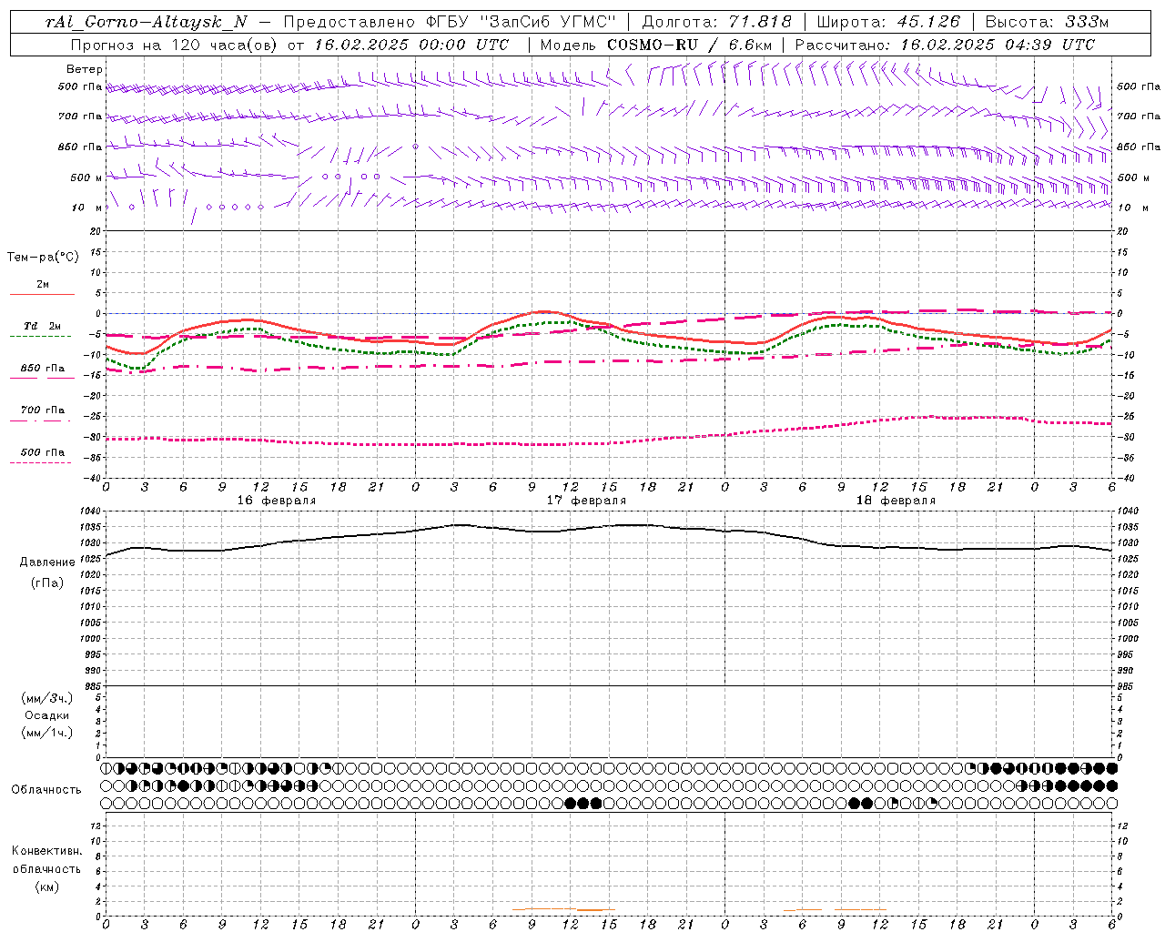The height and width of the screenshot is (932, 1165).
Task: Click the date label 16 февраля
Action: pos(277,501)
